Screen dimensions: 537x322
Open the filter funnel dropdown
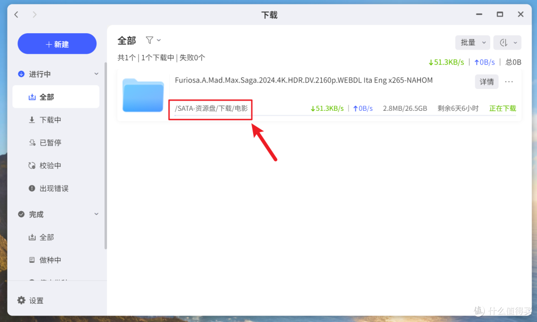[x=153, y=40]
